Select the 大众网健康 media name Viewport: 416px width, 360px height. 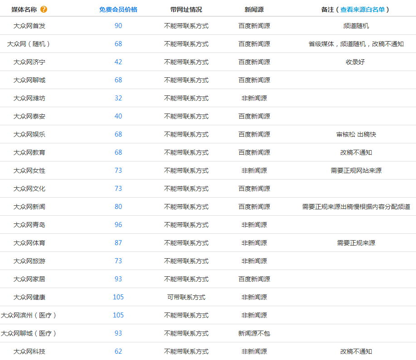click(x=29, y=297)
